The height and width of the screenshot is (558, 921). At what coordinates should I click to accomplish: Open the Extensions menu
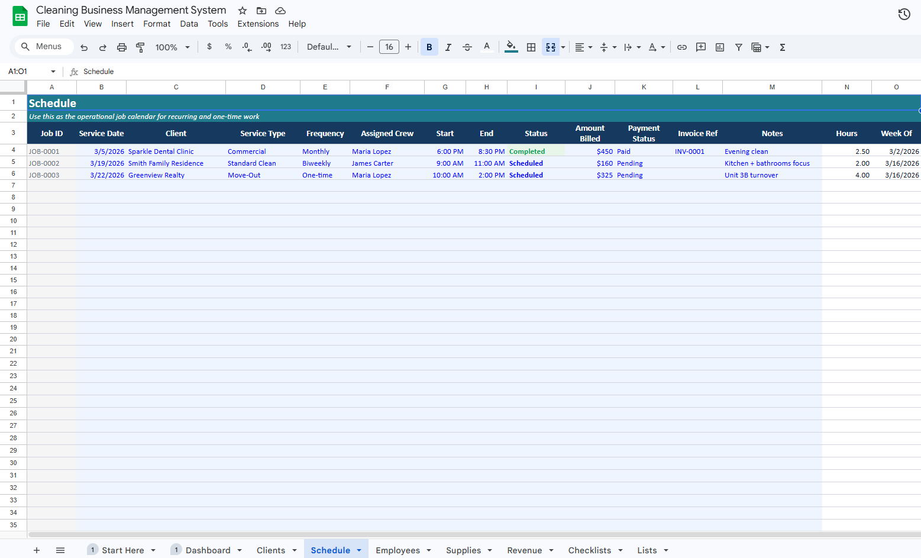[x=258, y=24]
